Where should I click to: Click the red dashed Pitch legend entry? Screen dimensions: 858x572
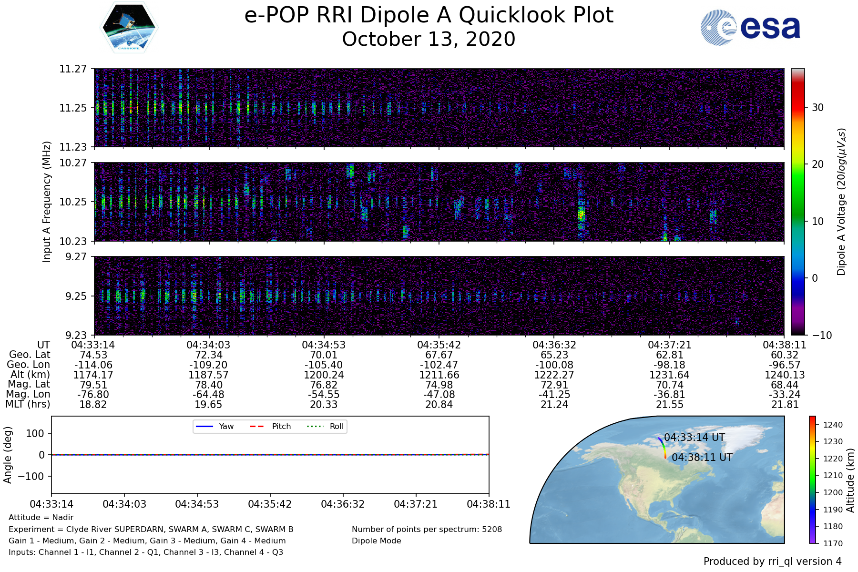(270, 426)
